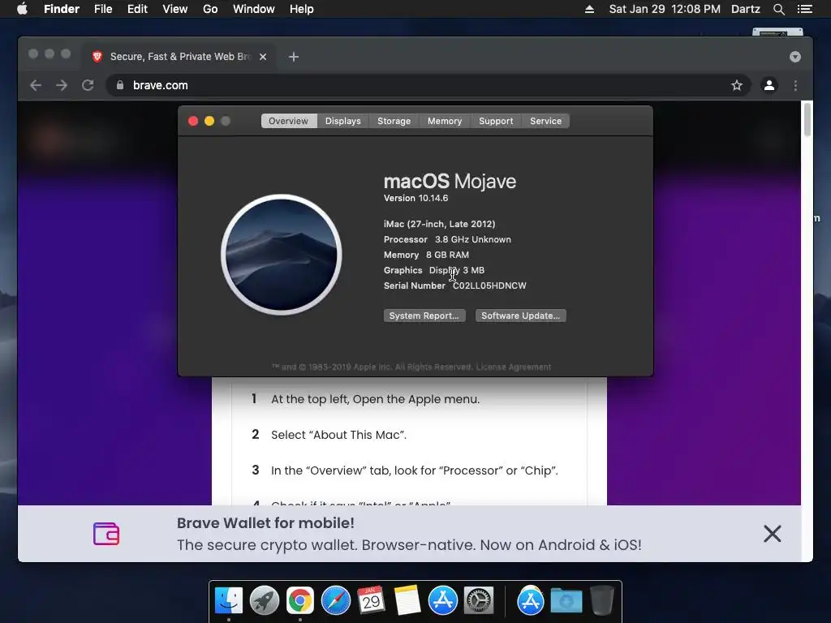Image resolution: width=831 pixels, height=623 pixels.
Task: Open the Window menu
Action: tap(254, 9)
